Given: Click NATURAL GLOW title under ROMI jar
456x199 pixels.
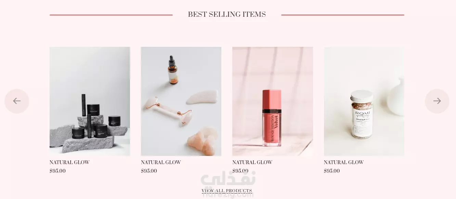Looking at the screenshot, I should [344, 162].
